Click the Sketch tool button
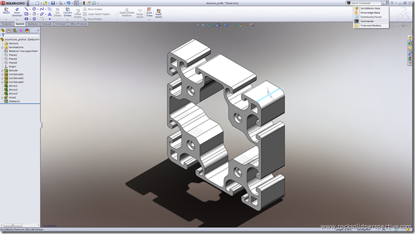 tap(6, 11)
